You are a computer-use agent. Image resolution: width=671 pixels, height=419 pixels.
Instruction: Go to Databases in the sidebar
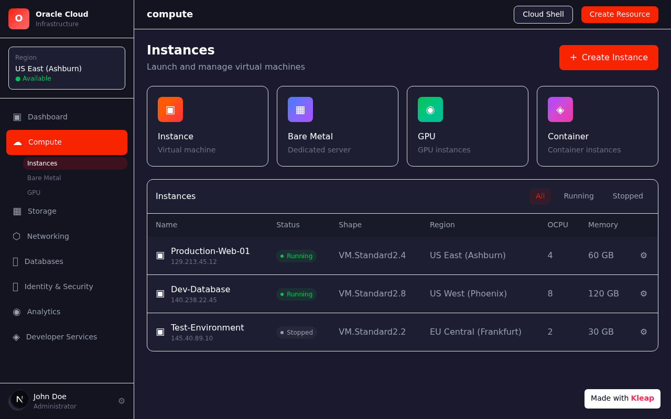[67, 261]
